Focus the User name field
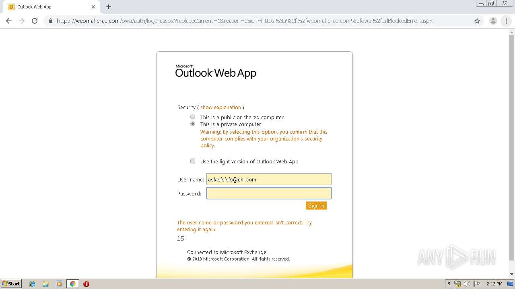 tap(269, 179)
